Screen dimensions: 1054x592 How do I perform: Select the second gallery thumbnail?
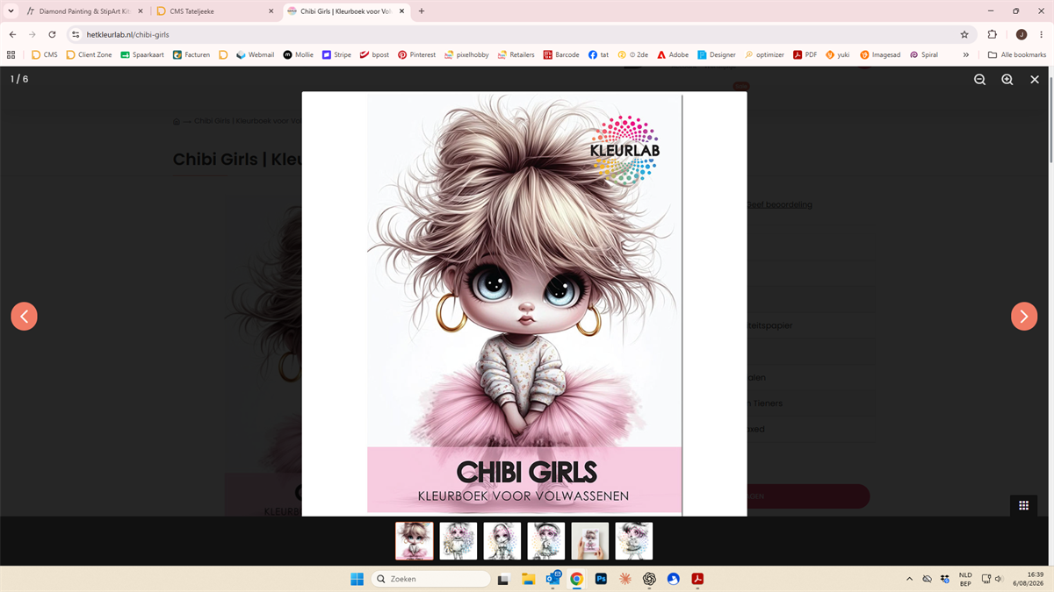click(458, 541)
